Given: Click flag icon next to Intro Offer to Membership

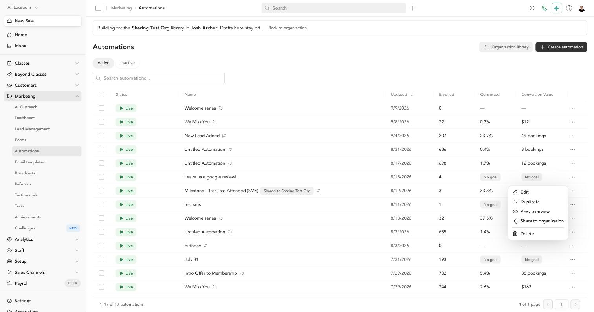Looking at the screenshot, I should pyautogui.click(x=242, y=273).
